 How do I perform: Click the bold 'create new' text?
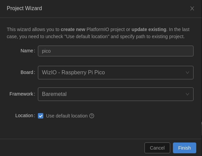[73, 29]
